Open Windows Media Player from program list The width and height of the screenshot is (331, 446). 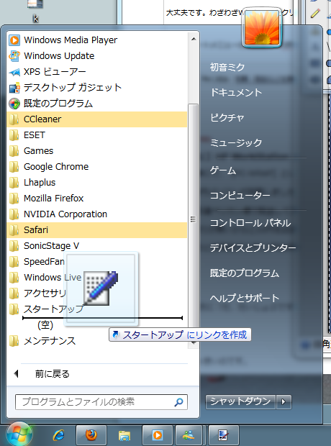pyautogui.click(x=96, y=40)
